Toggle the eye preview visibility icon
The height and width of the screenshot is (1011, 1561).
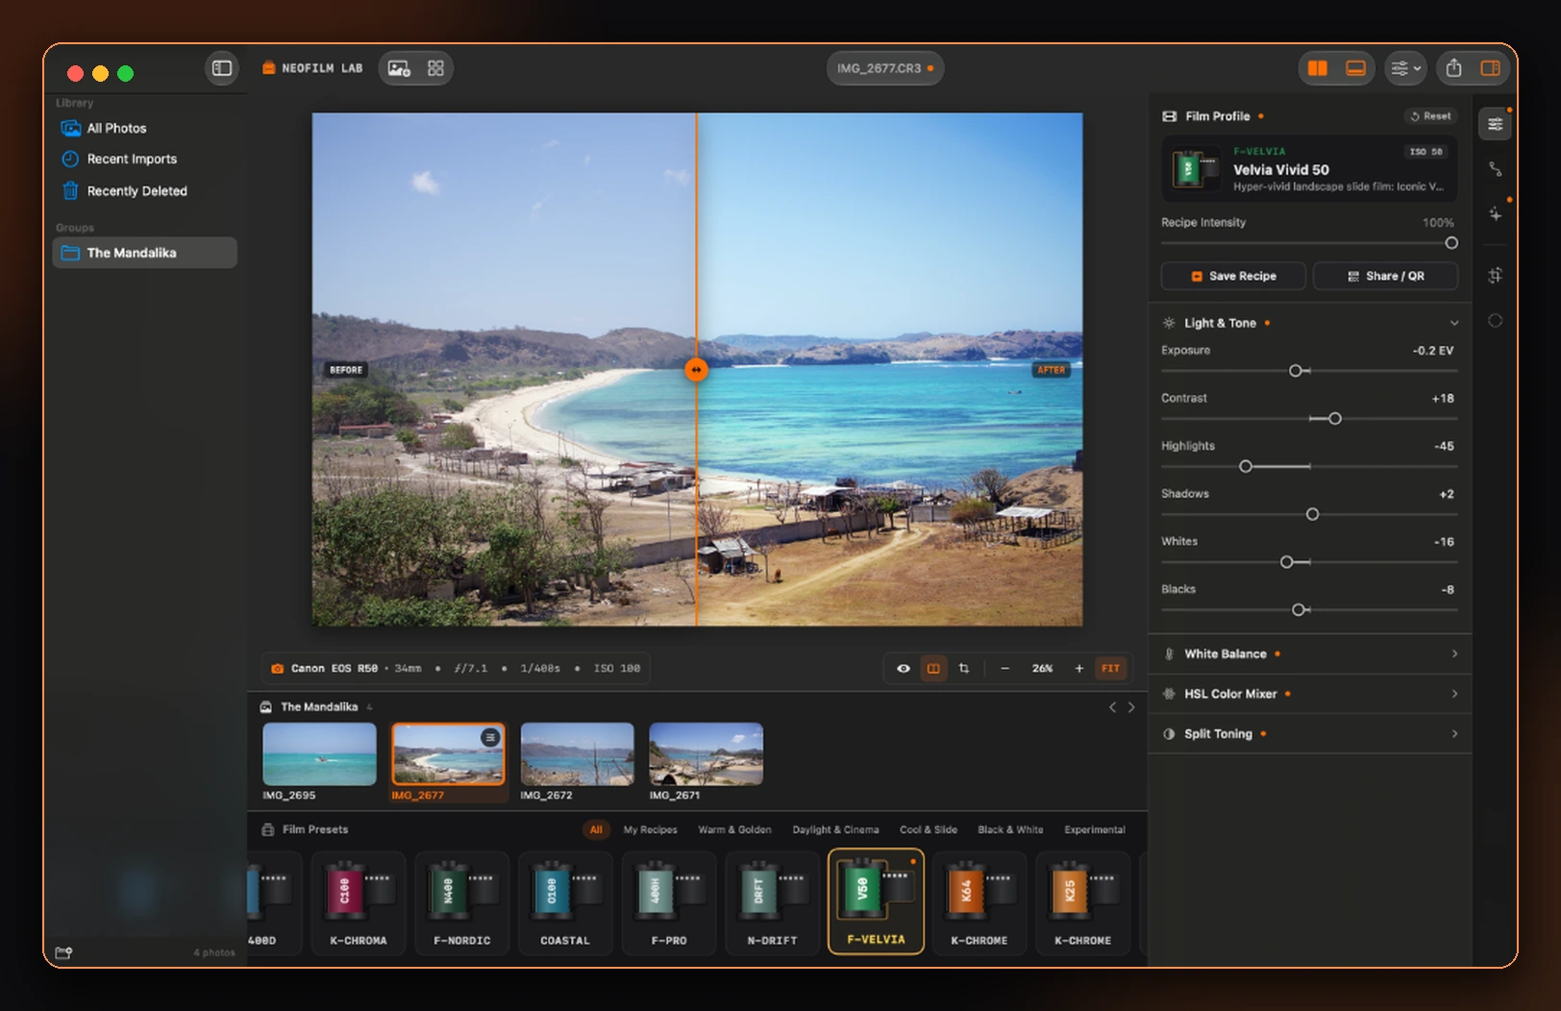click(904, 668)
